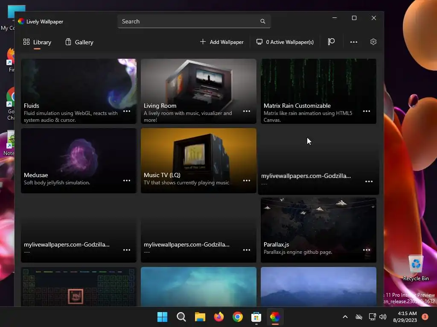Select the Music TV (LQ) wallpaper
The width and height of the screenshot is (437, 327).
pos(198,161)
